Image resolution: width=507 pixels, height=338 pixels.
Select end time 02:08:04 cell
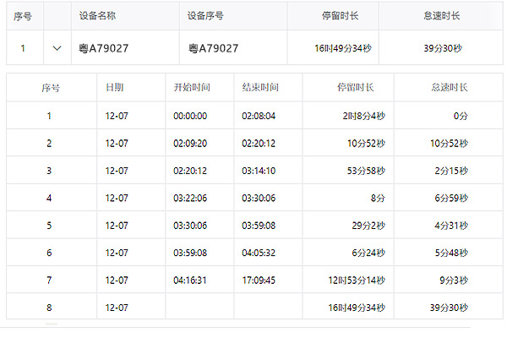(259, 116)
